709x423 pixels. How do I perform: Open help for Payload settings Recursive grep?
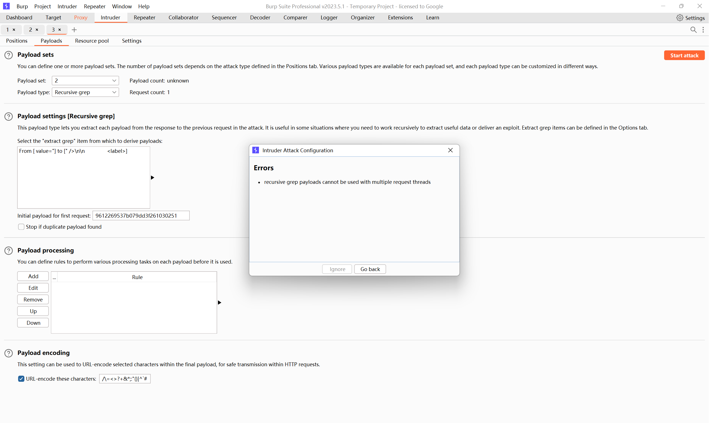[x=9, y=116]
